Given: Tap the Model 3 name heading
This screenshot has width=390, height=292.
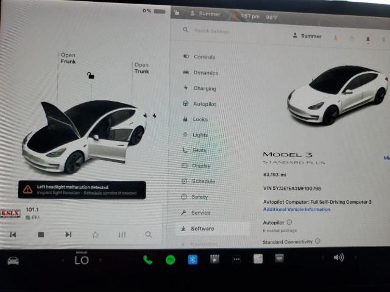Looking at the screenshot, I should [288, 155].
